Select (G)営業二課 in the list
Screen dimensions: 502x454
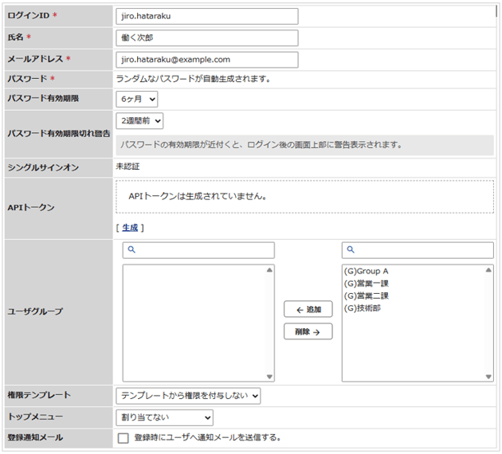pos(366,295)
